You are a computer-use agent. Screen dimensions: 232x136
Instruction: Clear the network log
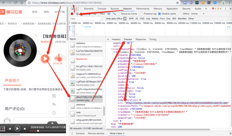tap(77, 14)
